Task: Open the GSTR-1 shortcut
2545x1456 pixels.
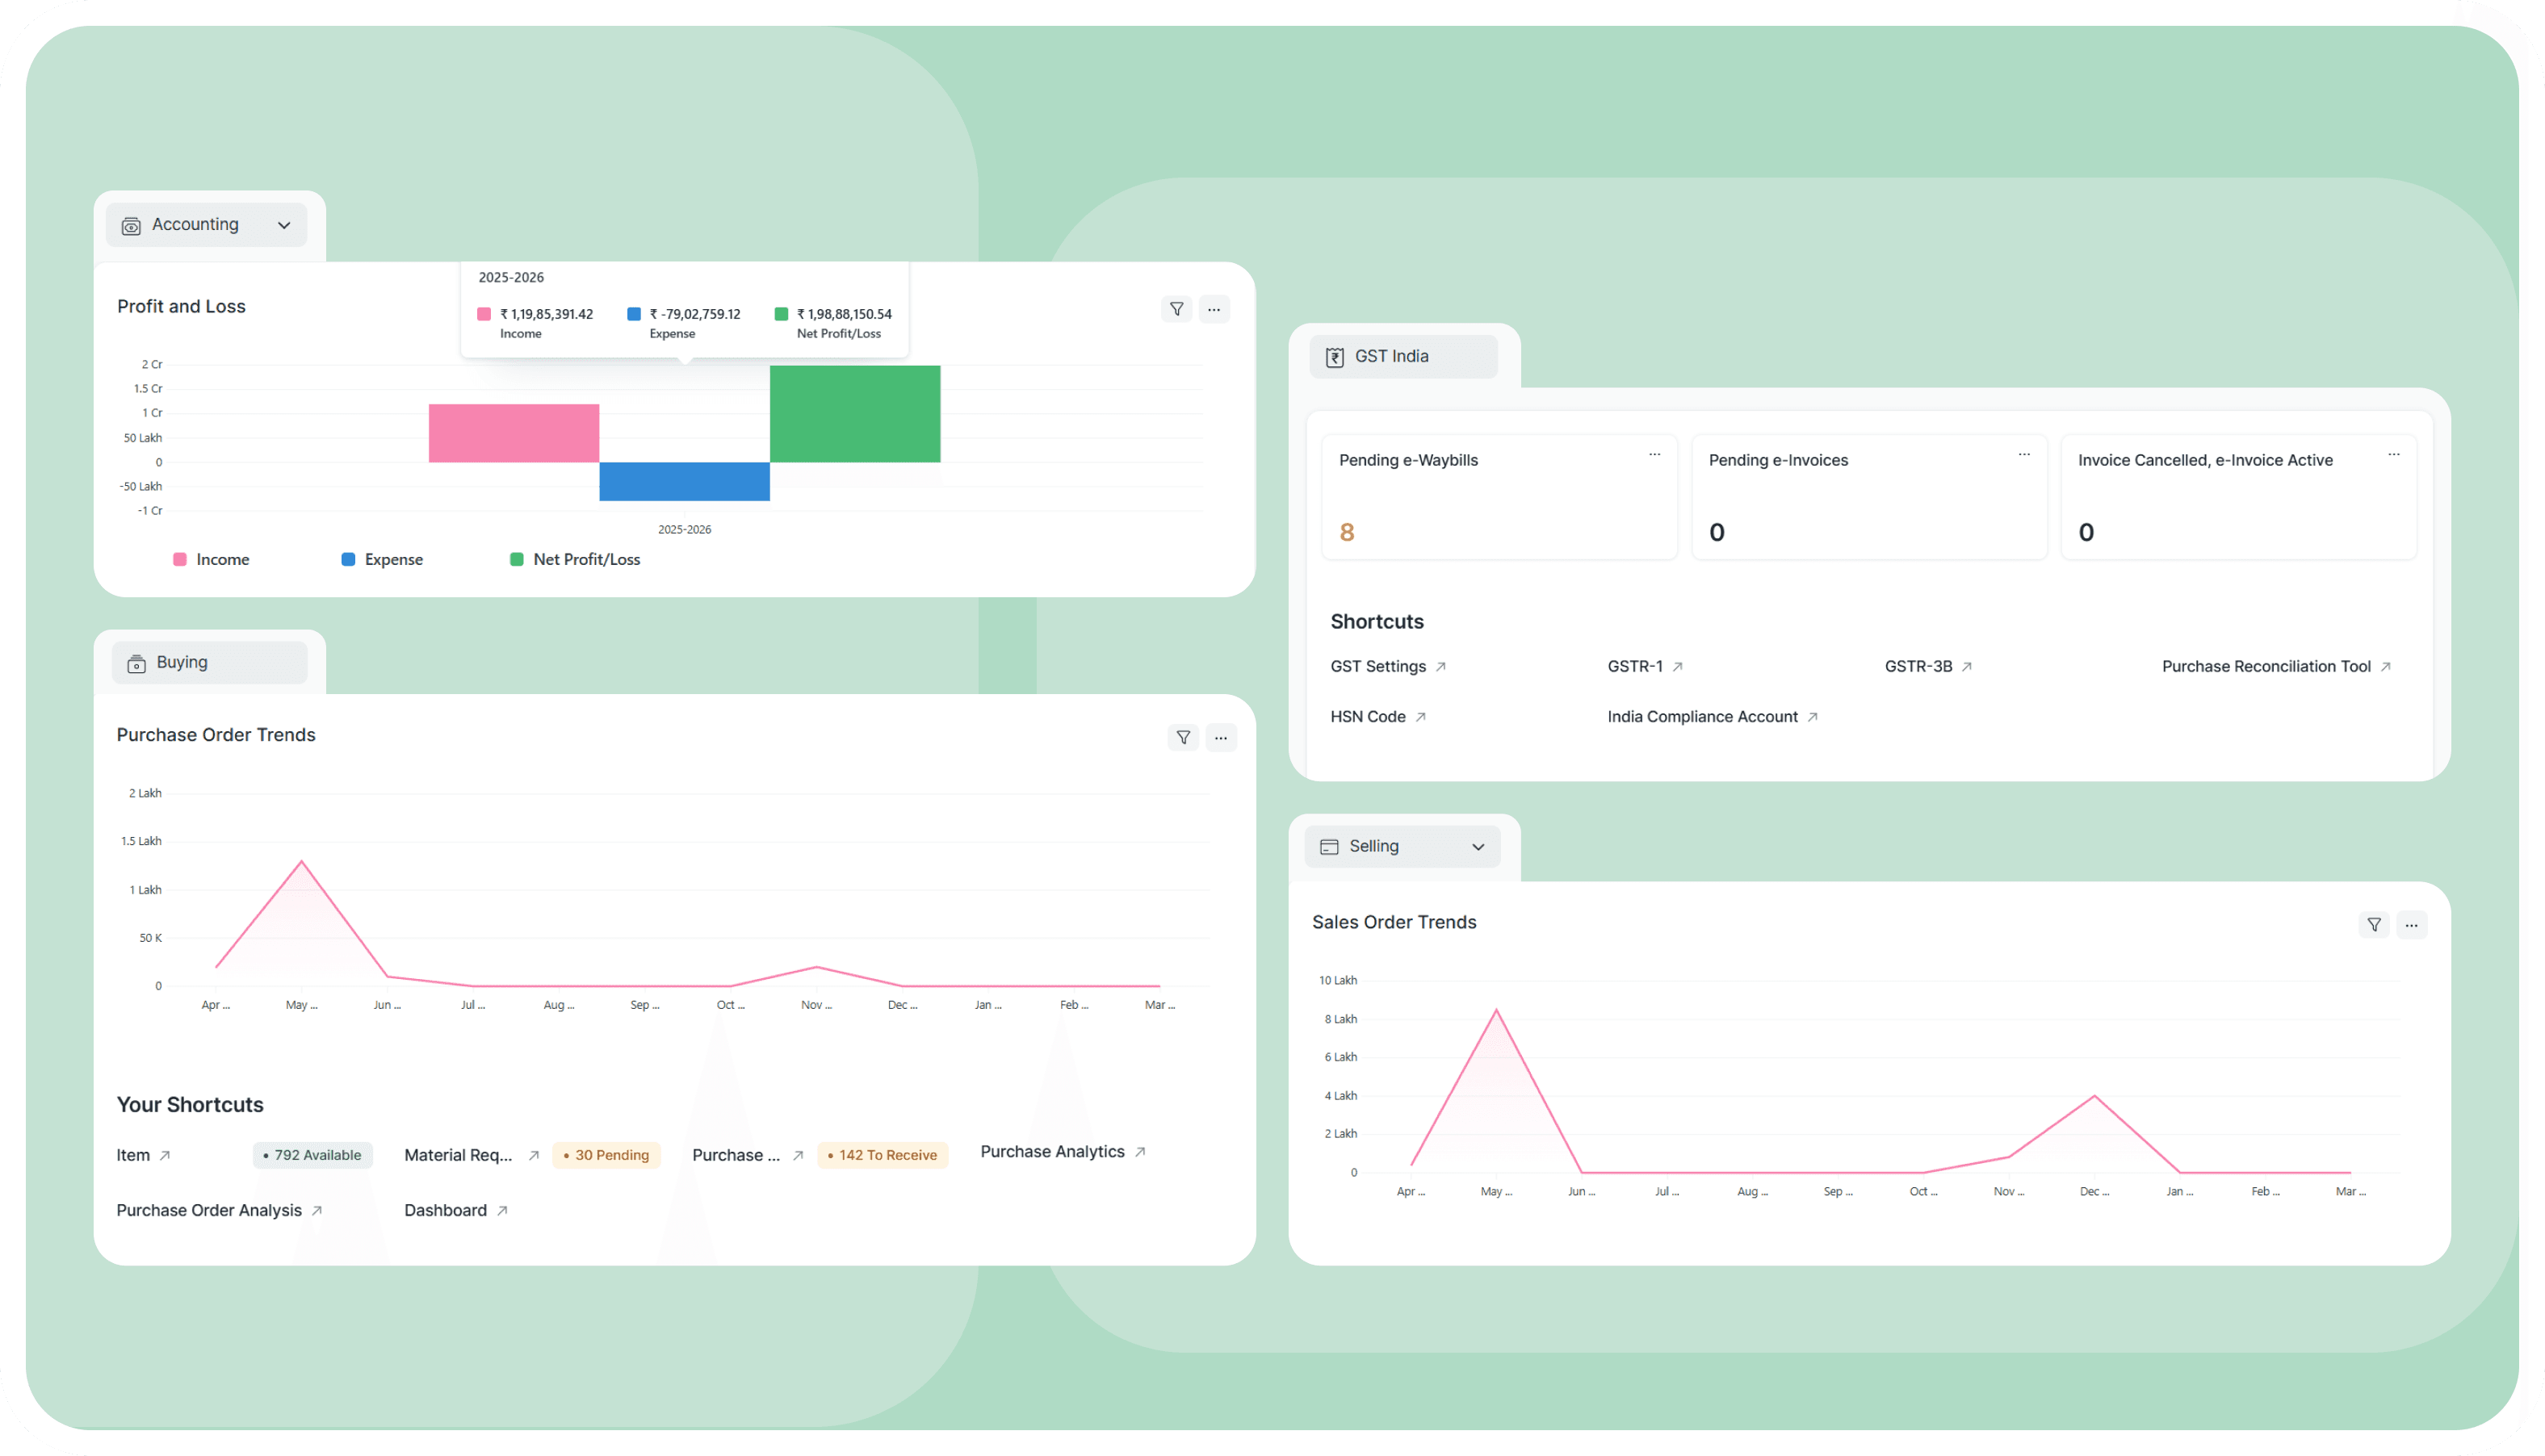Action: (x=1635, y=666)
